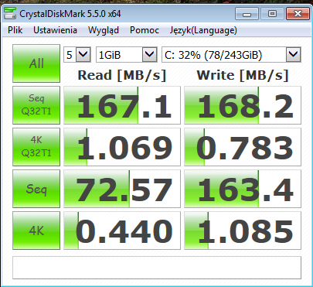The width and height of the screenshot is (313, 287).
Task: Click the Seq Q32T1 write result 168.2
Action: click(243, 105)
